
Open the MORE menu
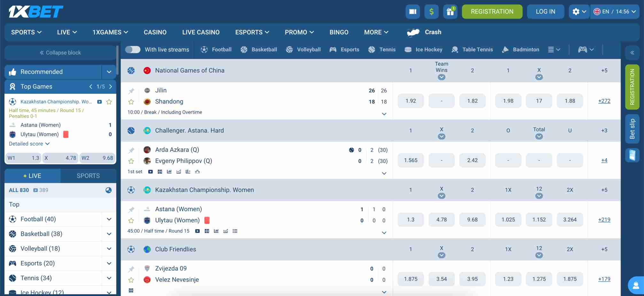[376, 32]
